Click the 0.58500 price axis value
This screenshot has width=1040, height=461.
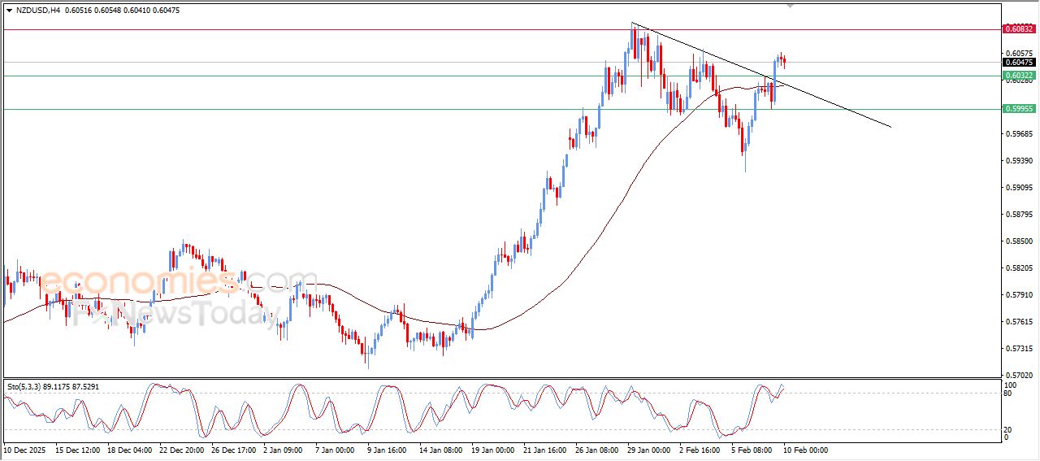(1019, 241)
